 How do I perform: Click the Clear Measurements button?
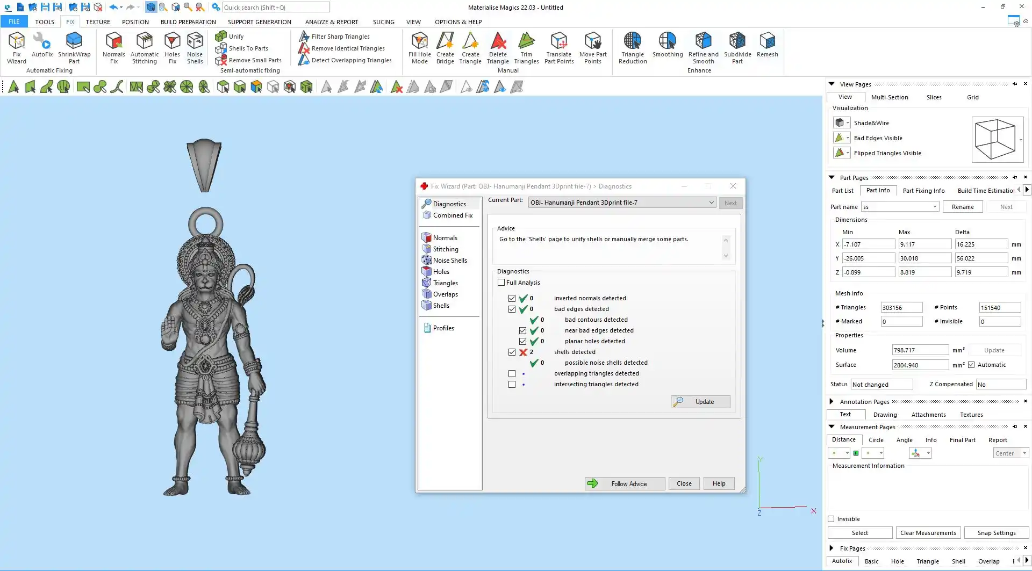click(x=928, y=533)
